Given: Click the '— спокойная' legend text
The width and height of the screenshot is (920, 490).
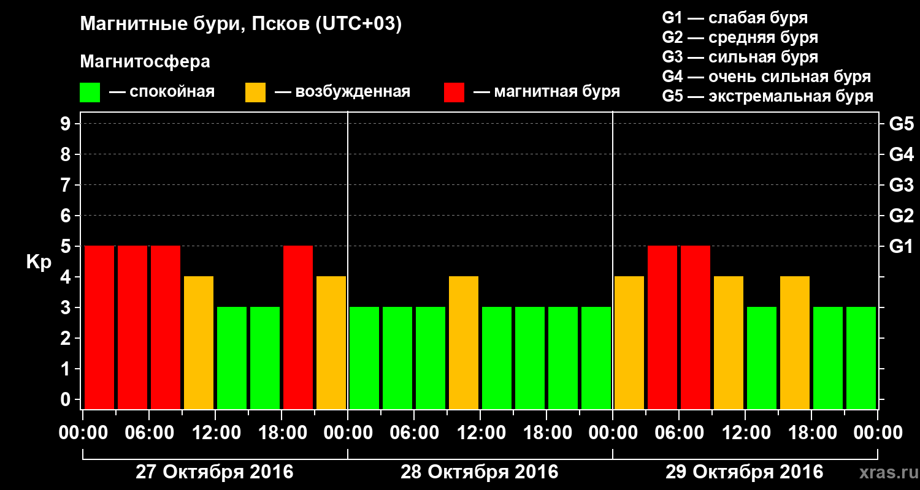Looking at the screenshot, I should (x=162, y=92).
